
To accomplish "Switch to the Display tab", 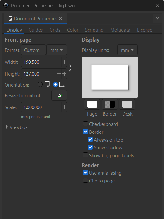I will 14,30.
